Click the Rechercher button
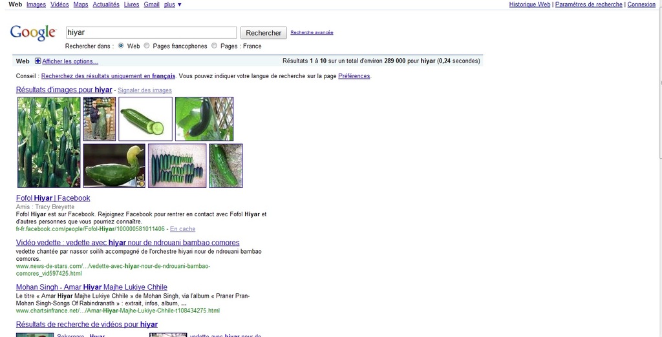The image size is (662, 337). tap(264, 33)
